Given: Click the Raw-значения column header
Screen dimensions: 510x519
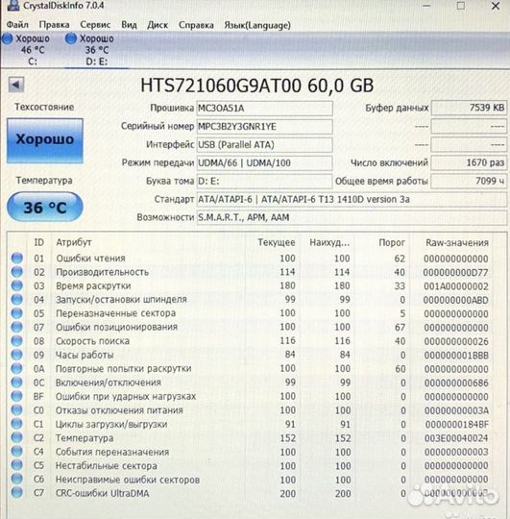Looking at the screenshot, I should tap(457, 242).
